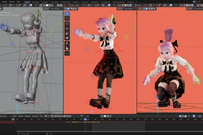Viewport: 203px width, 135px height.
Task: Open the Action Editor mode dropdown
Action: pos(6,116)
